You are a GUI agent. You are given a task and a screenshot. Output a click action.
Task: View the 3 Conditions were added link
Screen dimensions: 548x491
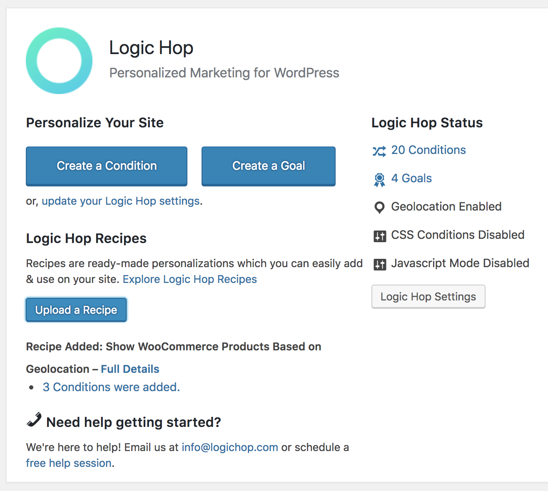click(111, 387)
